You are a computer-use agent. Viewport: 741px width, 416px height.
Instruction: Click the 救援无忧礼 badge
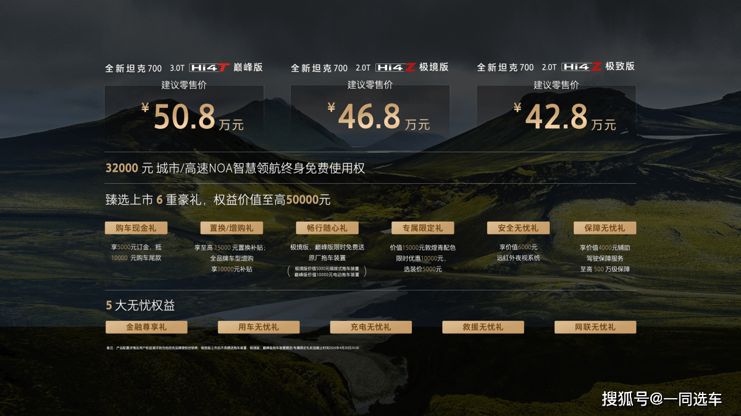coord(483,327)
